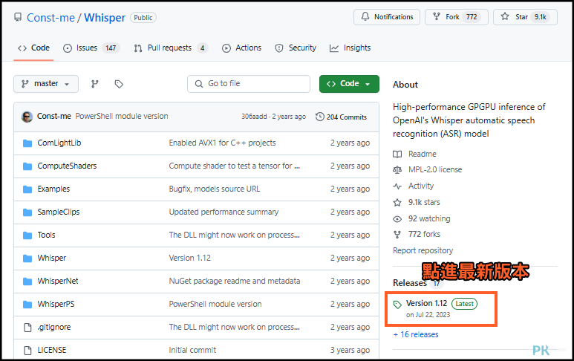Click the .gitignore file icon
This screenshot has width=574, height=361.
(x=27, y=328)
